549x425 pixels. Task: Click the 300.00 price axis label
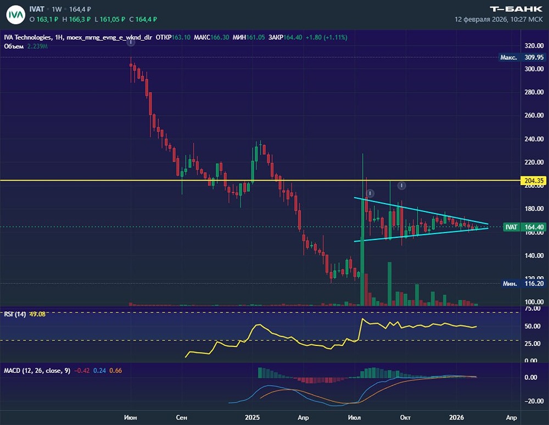(x=534, y=69)
